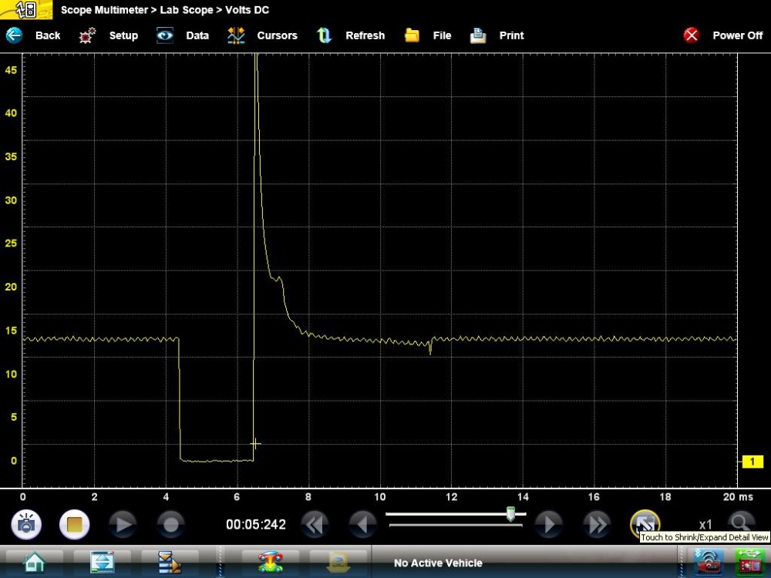Toggle the Cursors display

click(262, 35)
